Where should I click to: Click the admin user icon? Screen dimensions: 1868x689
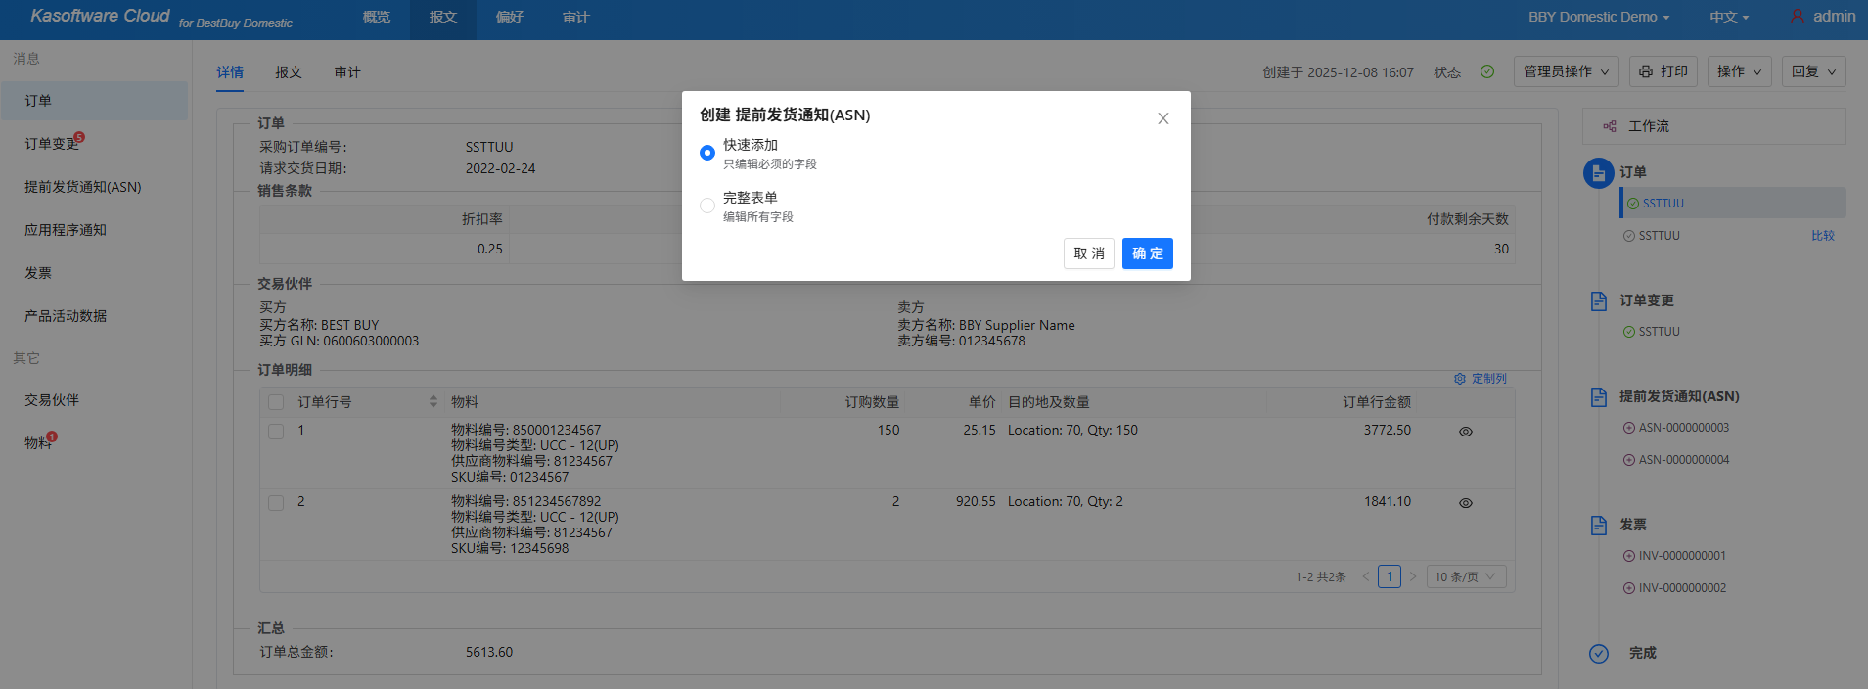(x=1797, y=17)
